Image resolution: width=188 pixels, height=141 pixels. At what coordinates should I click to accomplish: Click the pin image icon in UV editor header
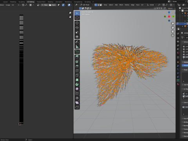pos(59,5)
